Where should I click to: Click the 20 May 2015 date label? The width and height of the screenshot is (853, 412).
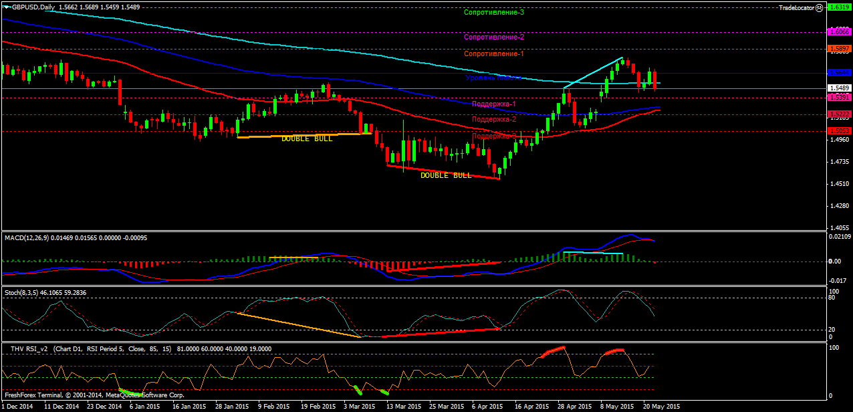click(662, 406)
